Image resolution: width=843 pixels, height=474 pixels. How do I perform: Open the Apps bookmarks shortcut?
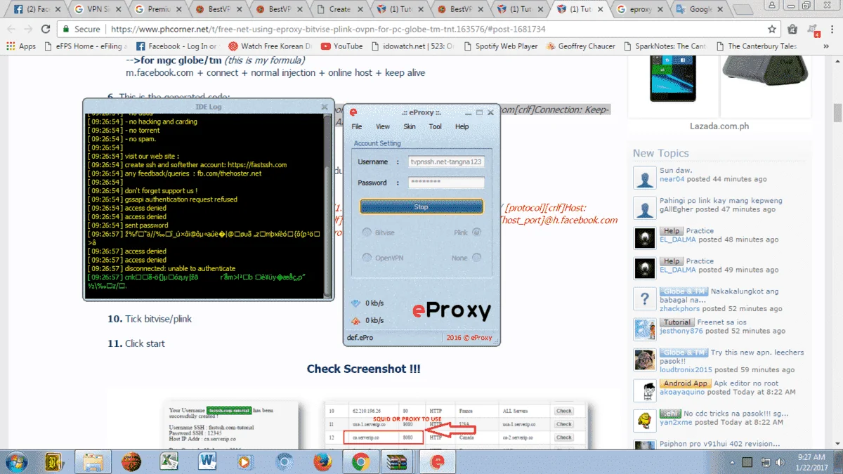(x=21, y=46)
